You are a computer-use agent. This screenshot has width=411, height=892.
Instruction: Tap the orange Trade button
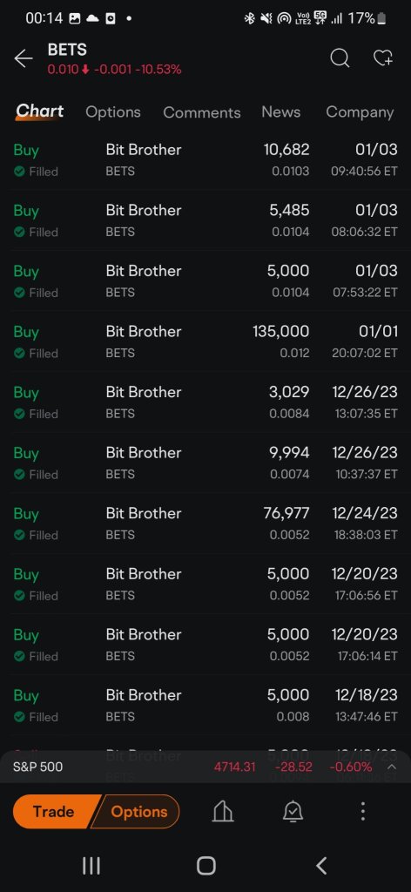pos(53,811)
